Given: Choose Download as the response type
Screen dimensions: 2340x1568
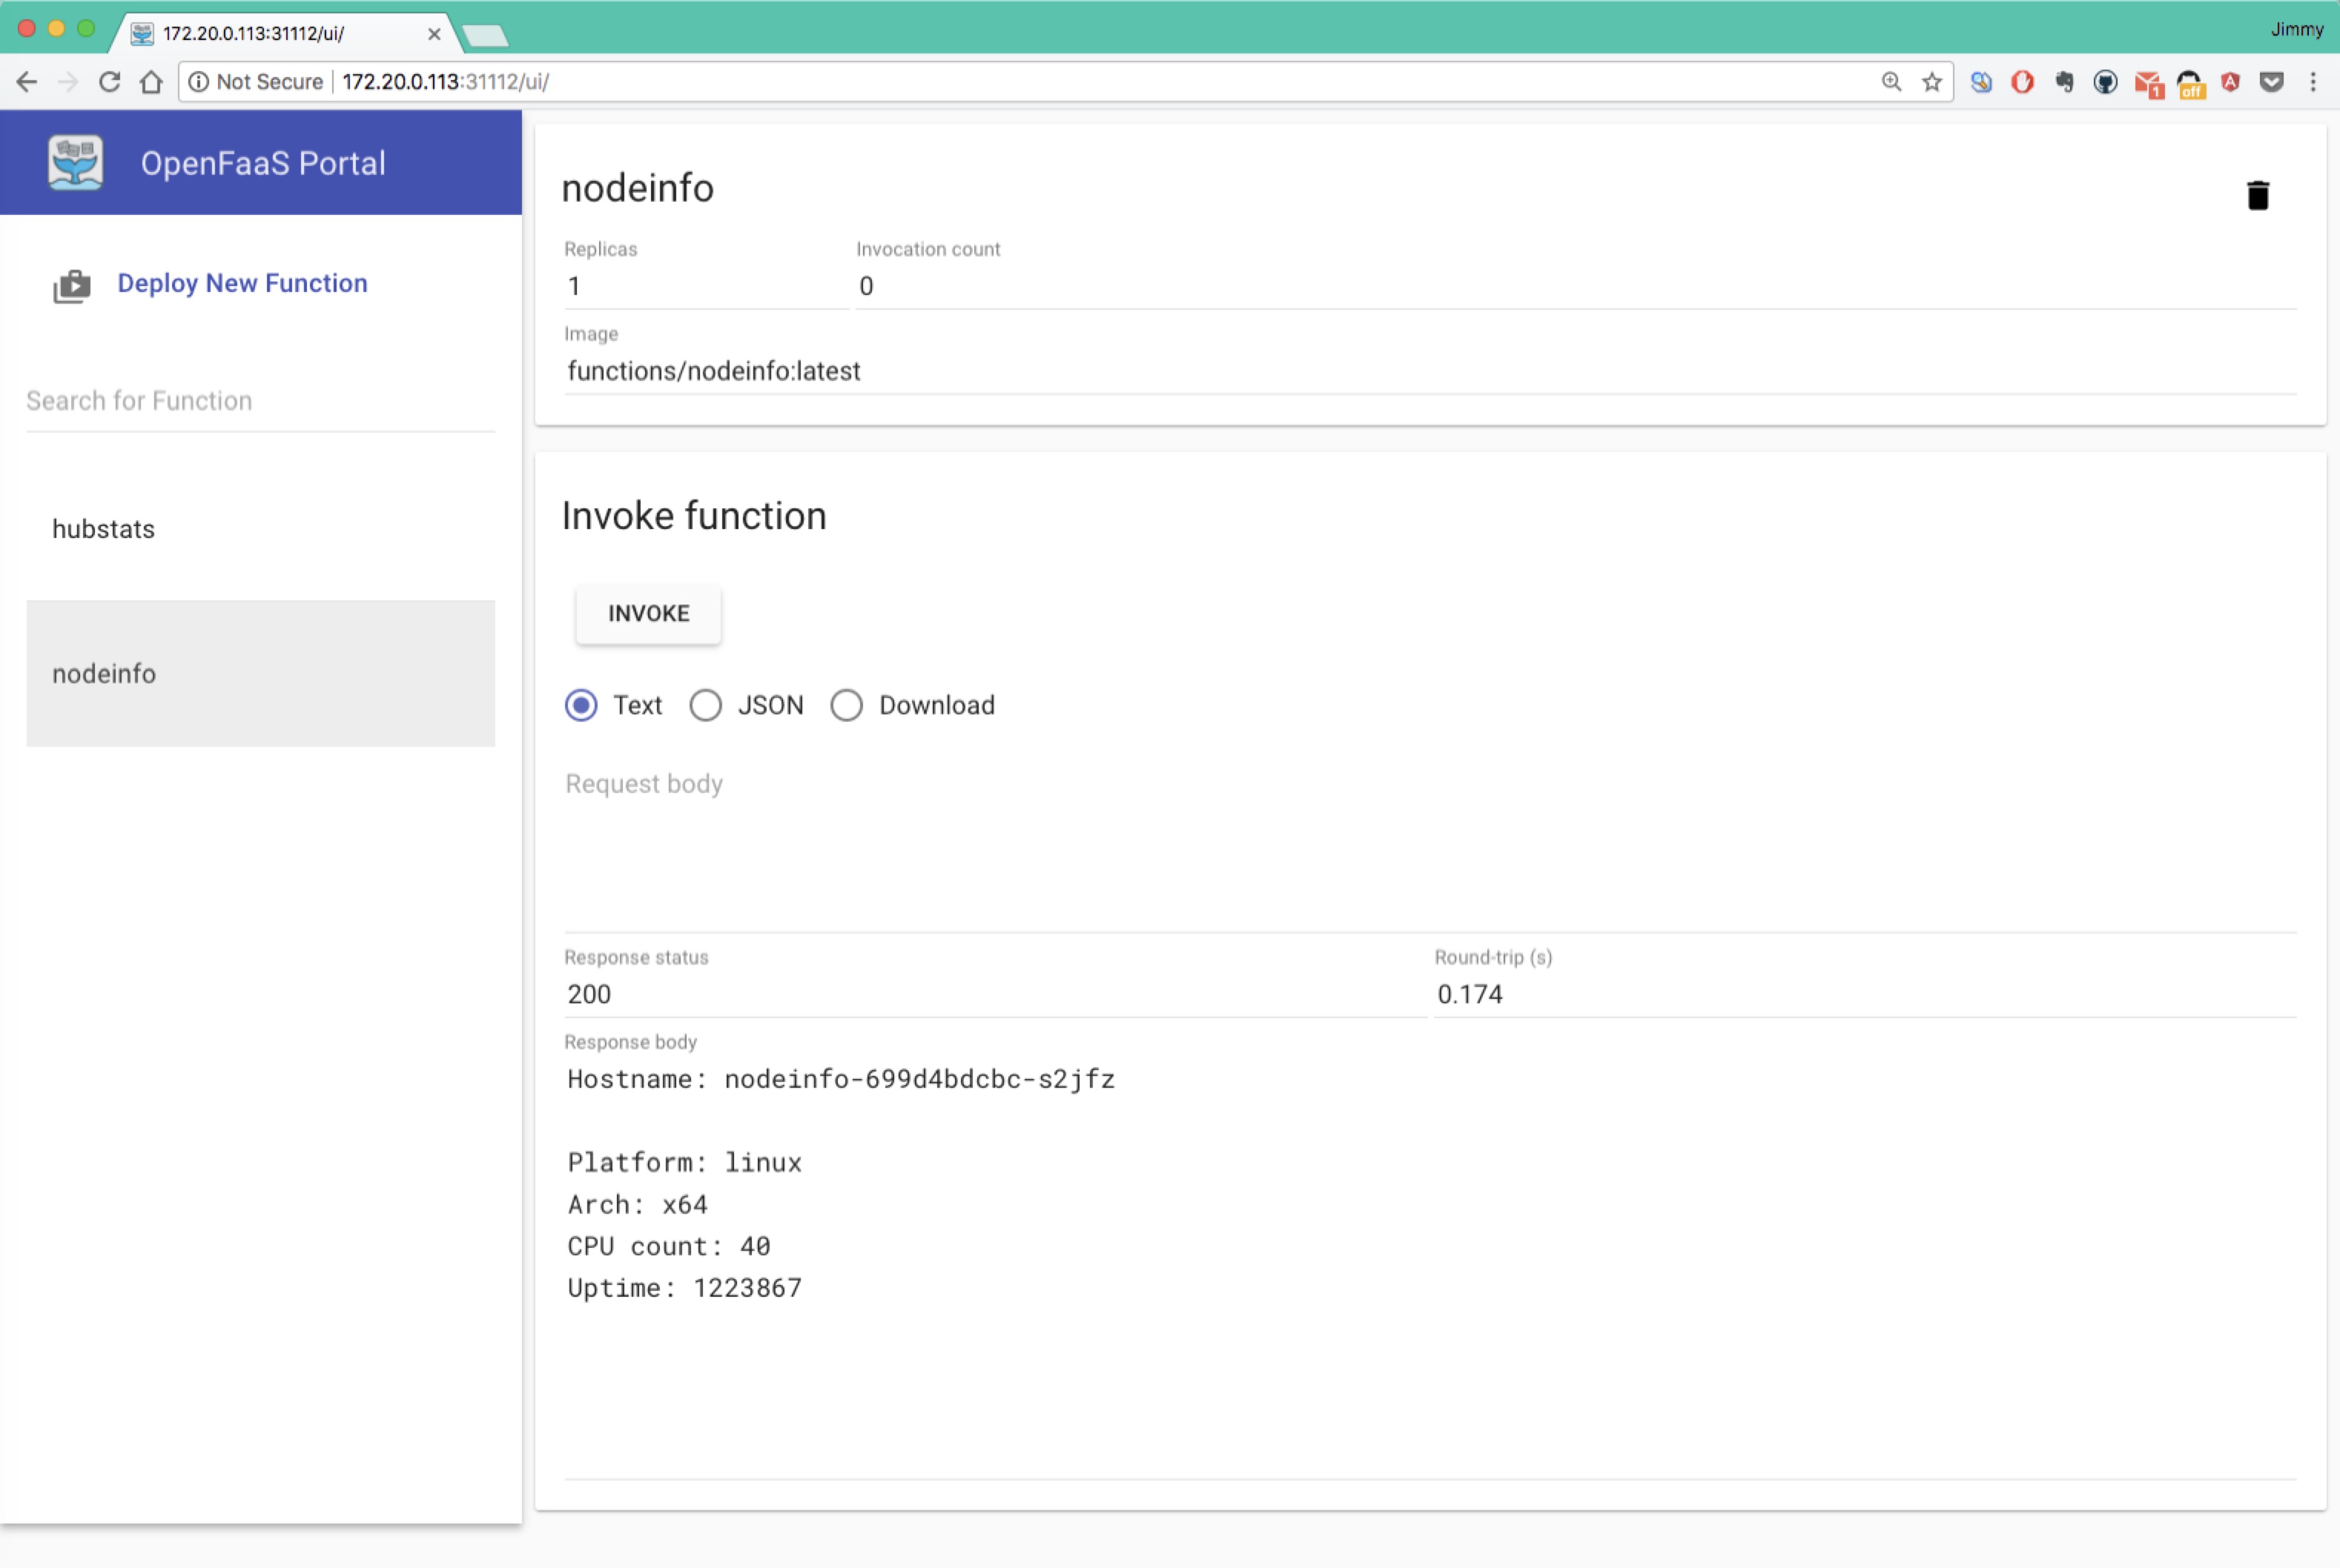Looking at the screenshot, I should tap(847, 705).
